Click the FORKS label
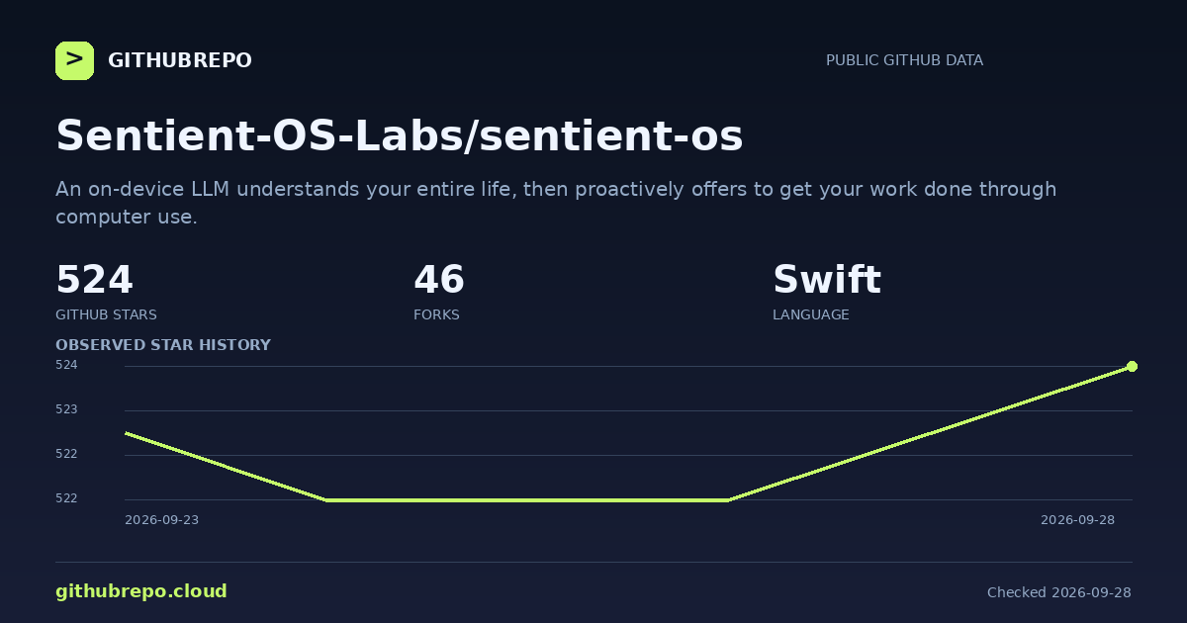Screen dimensions: 1187x623 (x=436, y=314)
